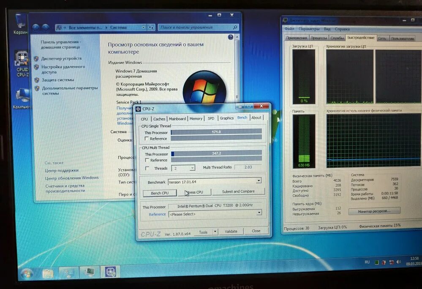Screen dimensions: 422x289
Task: Enable the Single Thread Reference checkbox
Action: [x=147, y=139]
